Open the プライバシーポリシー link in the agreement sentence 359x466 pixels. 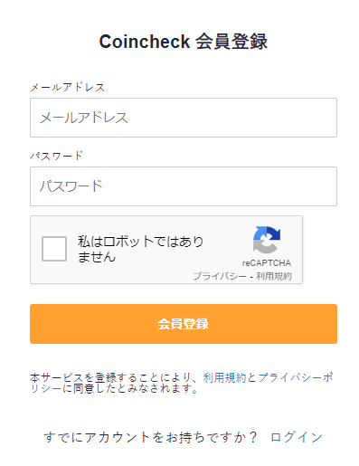[x=296, y=377]
